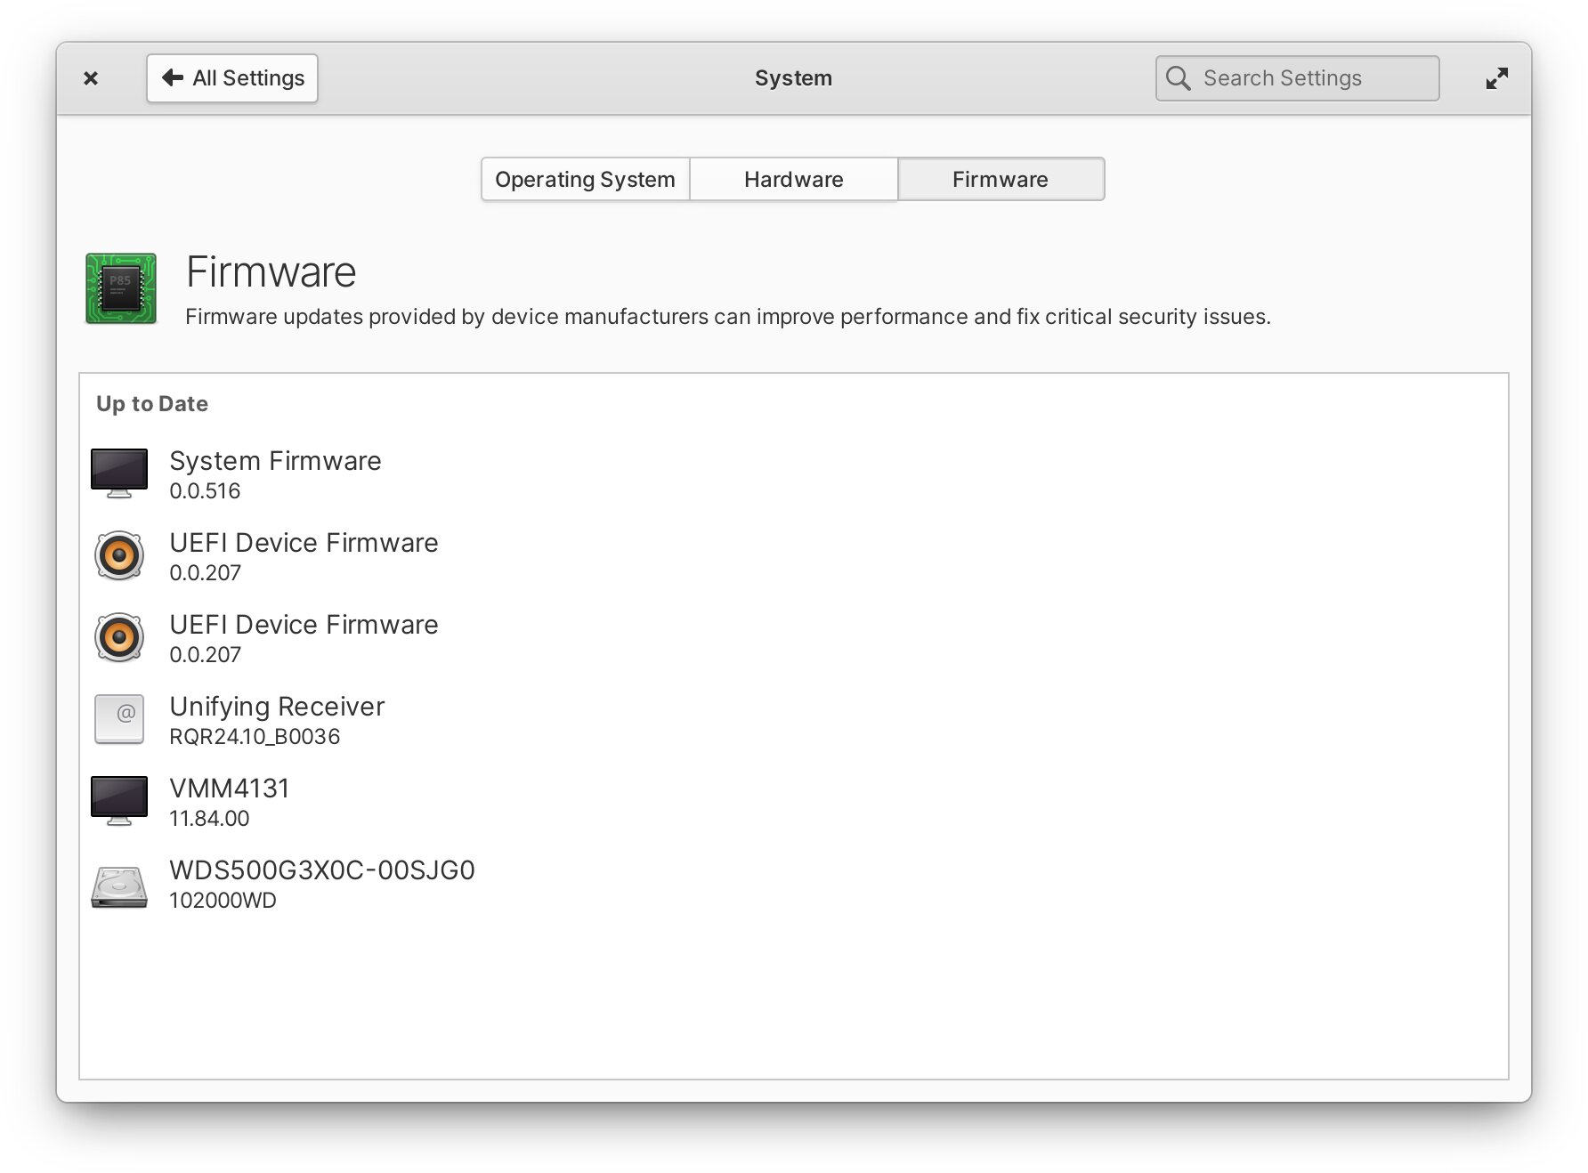The image size is (1588, 1173).
Task: Click the second UEFI Device speaker icon
Action: [x=119, y=637]
